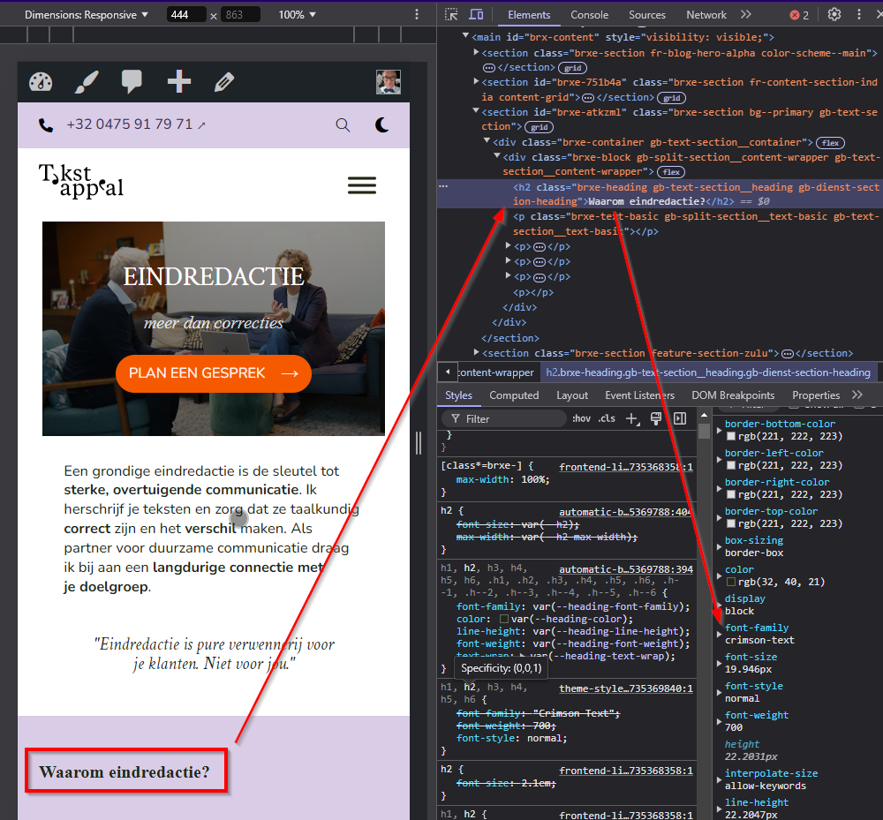Expand the feature-section-zulu section node
Viewport: 883px width, 820px height.
click(x=477, y=352)
